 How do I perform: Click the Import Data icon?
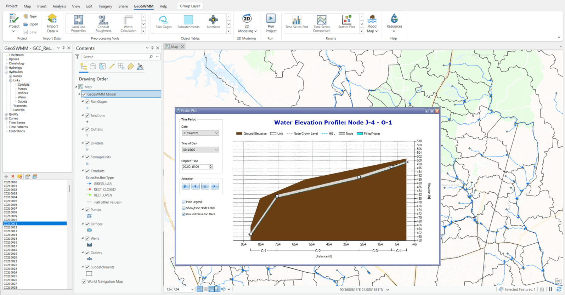(x=52, y=18)
